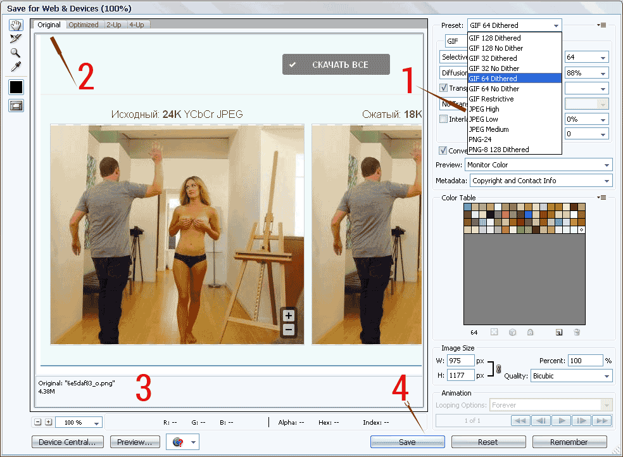Image resolution: width=623 pixels, height=457 pixels.
Task: Click the Device Central button
Action: [x=68, y=442]
